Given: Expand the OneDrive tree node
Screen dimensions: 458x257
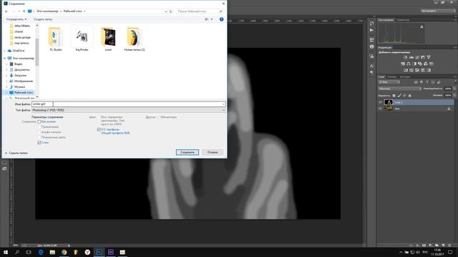Looking at the screenshot, I should [5, 51].
